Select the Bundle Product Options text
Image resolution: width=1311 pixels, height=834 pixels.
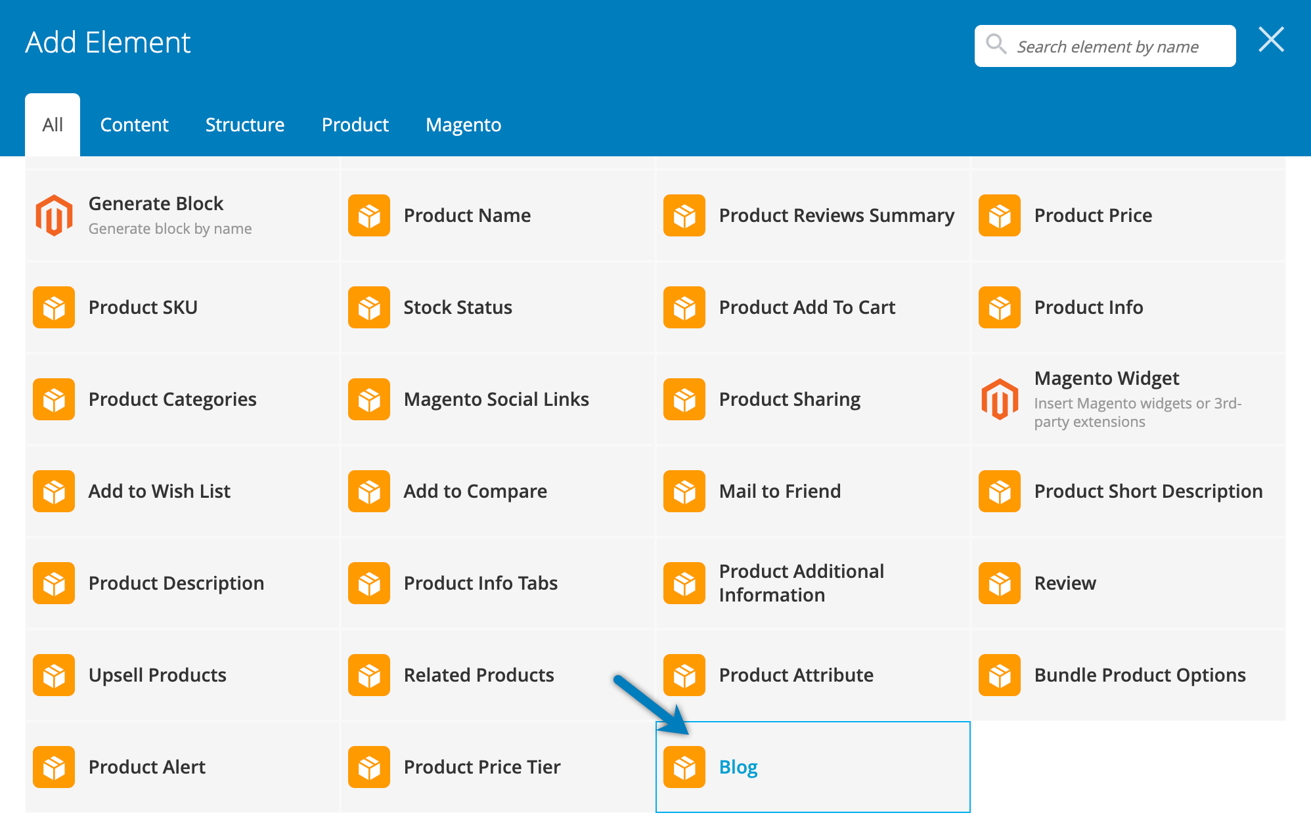tap(1140, 675)
